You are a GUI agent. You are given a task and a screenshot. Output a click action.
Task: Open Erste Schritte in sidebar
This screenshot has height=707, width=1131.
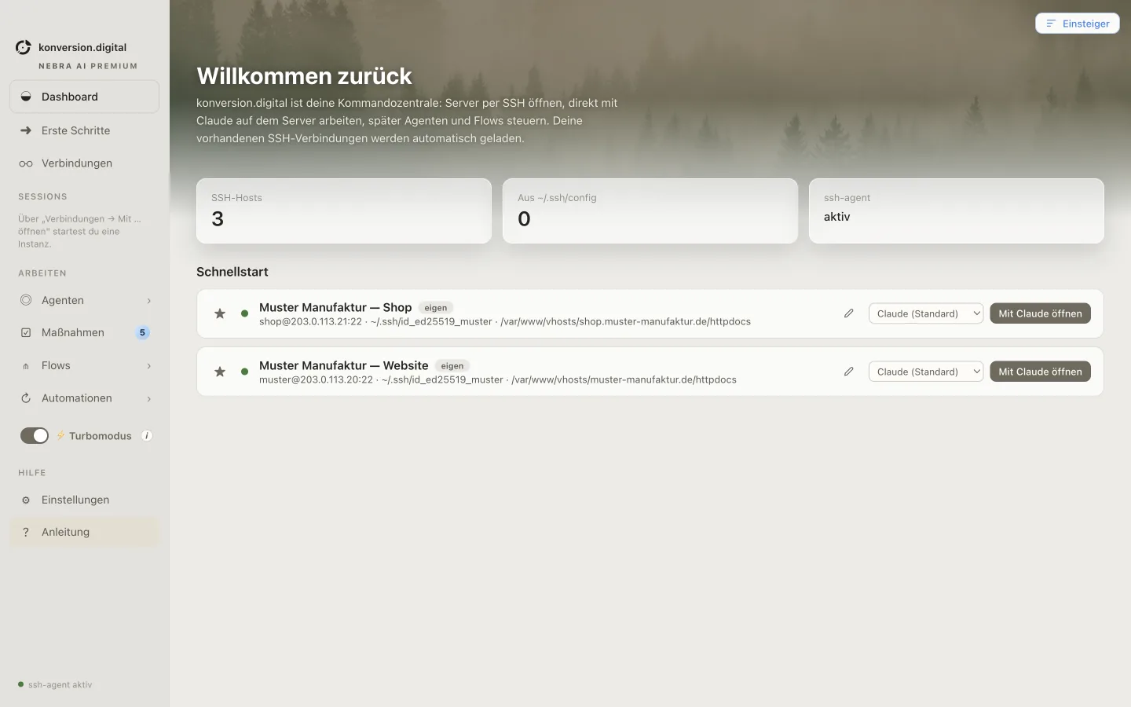pyautogui.click(x=84, y=130)
